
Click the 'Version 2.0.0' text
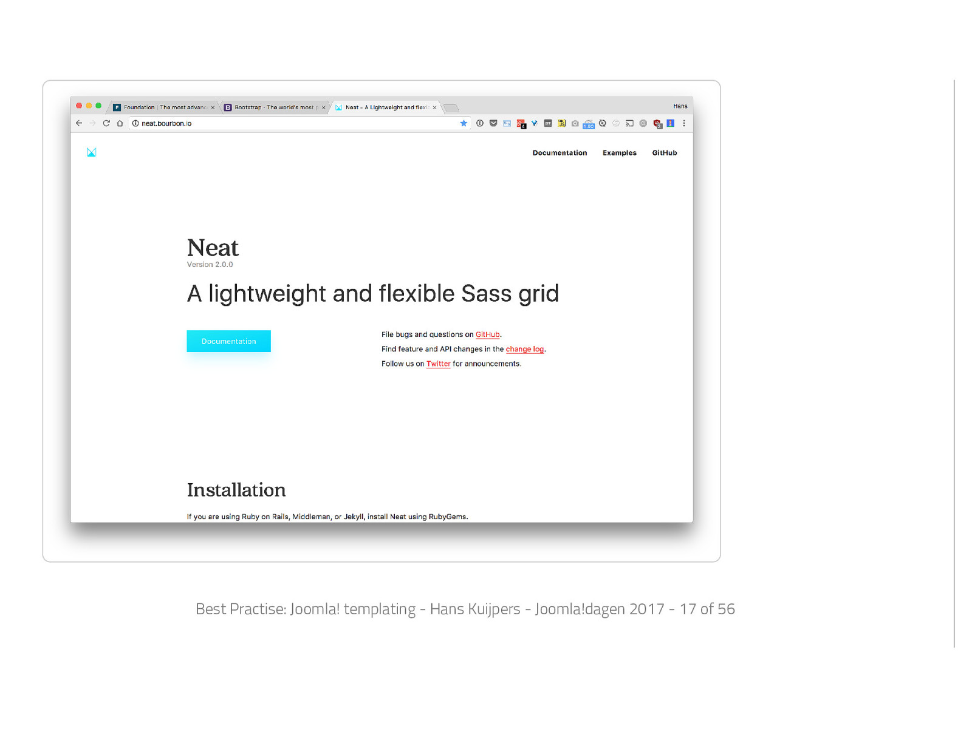[x=210, y=265]
